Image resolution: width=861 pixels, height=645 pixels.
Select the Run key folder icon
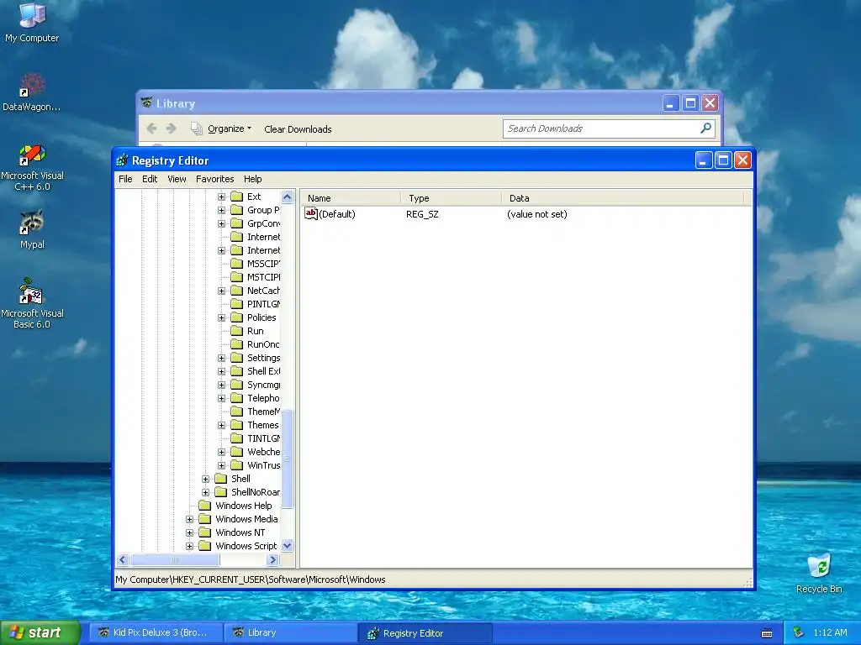click(236, 331)
